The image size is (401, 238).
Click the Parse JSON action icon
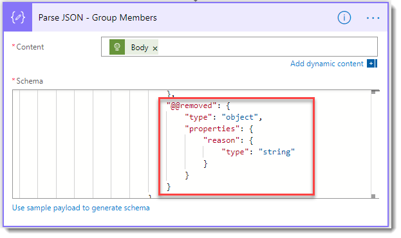(18, 17)
